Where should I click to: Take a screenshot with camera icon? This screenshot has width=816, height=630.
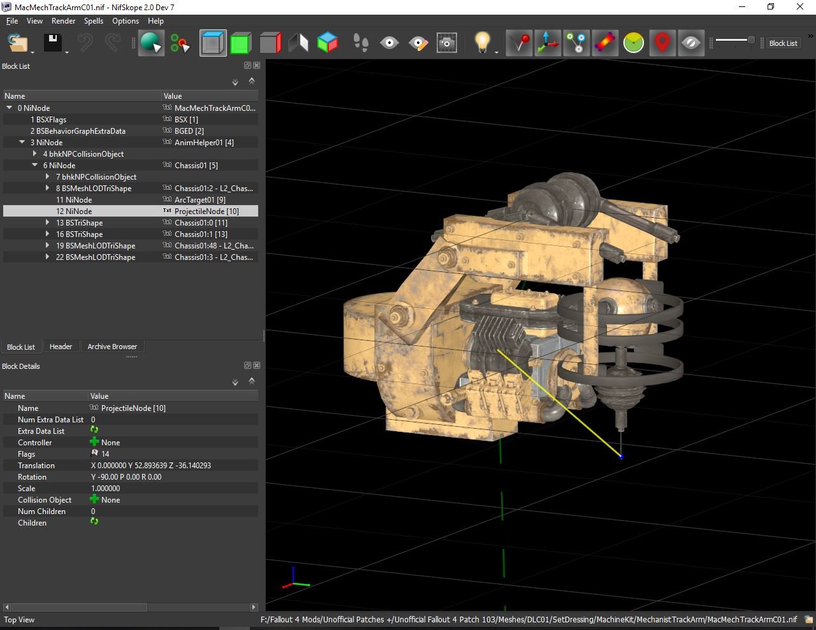click(x=446, y=43)
